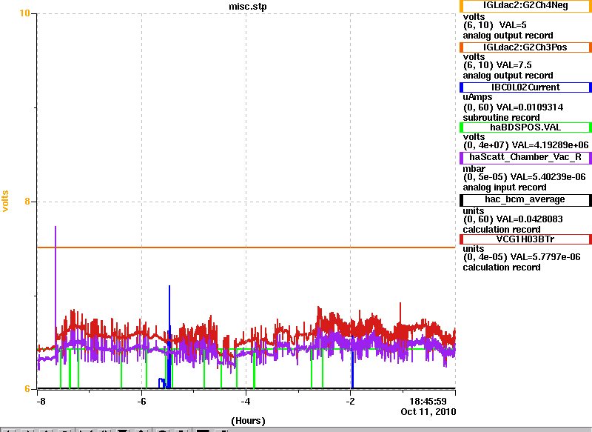Click the "uAmps" unit label
This screenshot has width=592, height=432.
click(477, 98)
